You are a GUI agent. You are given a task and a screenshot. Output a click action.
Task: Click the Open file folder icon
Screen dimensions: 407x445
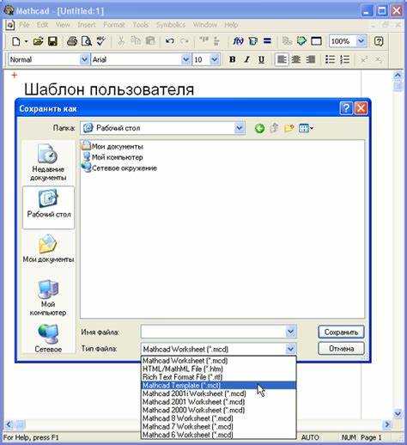pos(38,41)
